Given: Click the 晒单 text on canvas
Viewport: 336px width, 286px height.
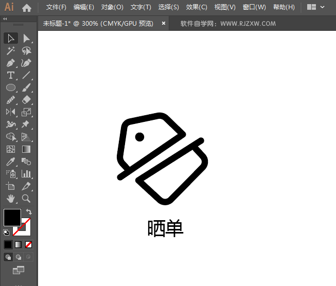Looking at the screenshot, I should tap(166, 228).
